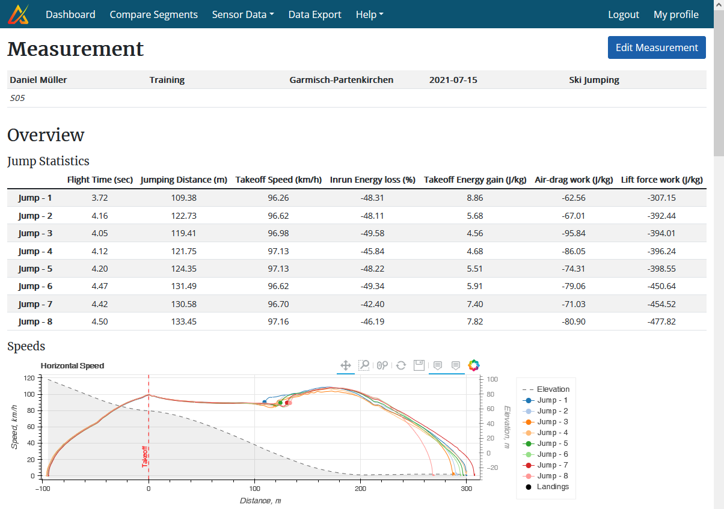724x509 pixels.
Task: Enable compare data on hover mode
Action: (455, 365)
